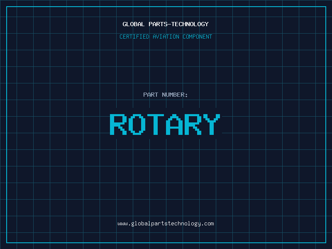Click the word COMPONENT in the subtitle
The height and width of the screenshot is (249, 332).
coord(198,37)
